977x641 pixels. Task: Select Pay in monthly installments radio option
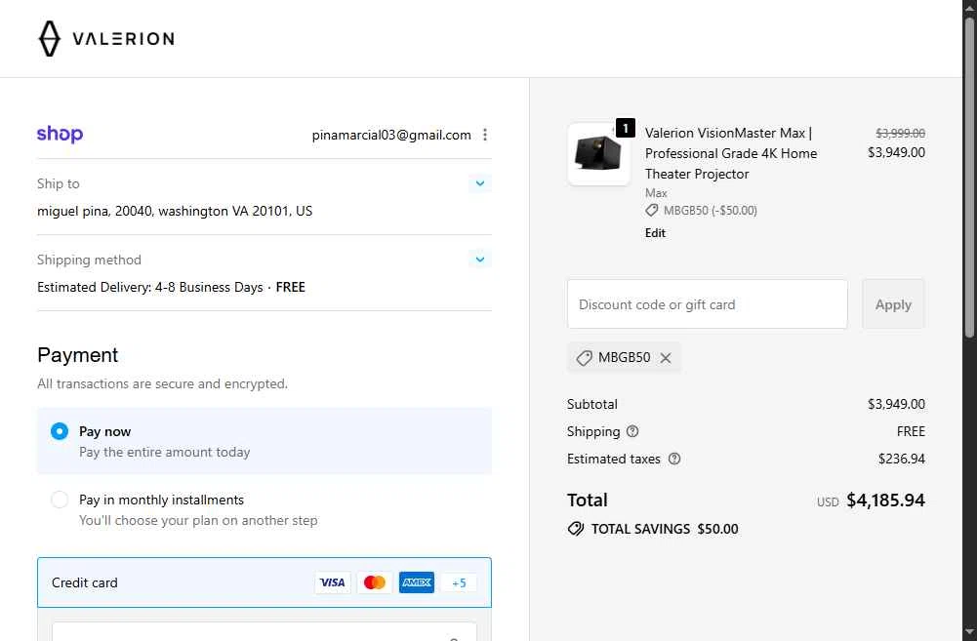60,500
